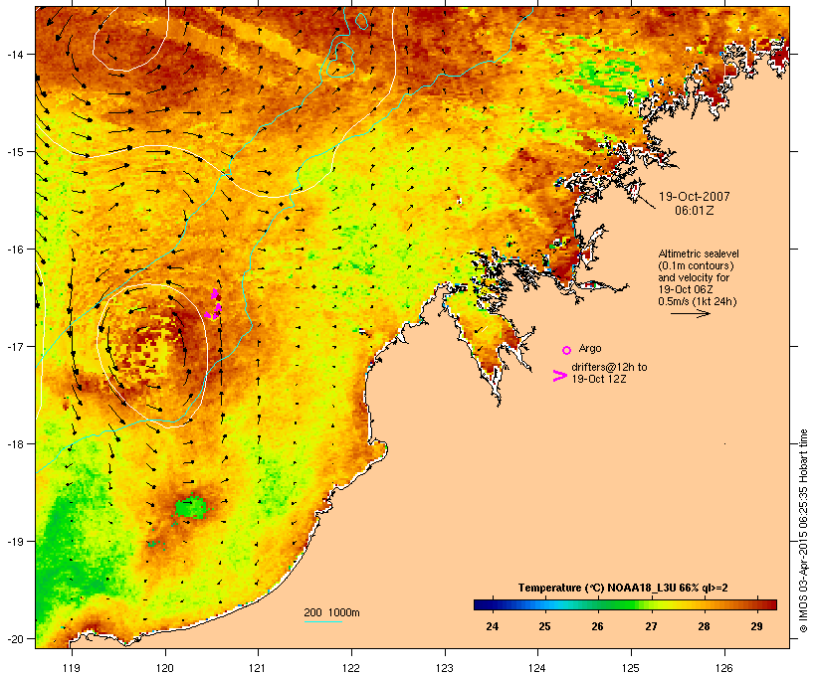816x676 pixels.
Task: Click the longitude axis label 120
Action: click(x=165, y=668)
